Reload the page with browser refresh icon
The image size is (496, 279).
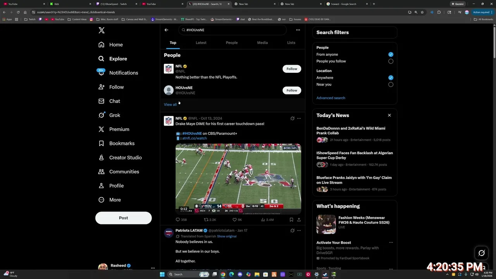coord(18,12)
